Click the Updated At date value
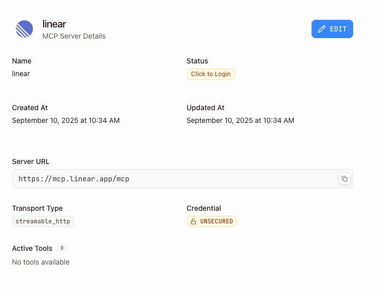This screenshot has width=377, height=293. click(241, 120)
